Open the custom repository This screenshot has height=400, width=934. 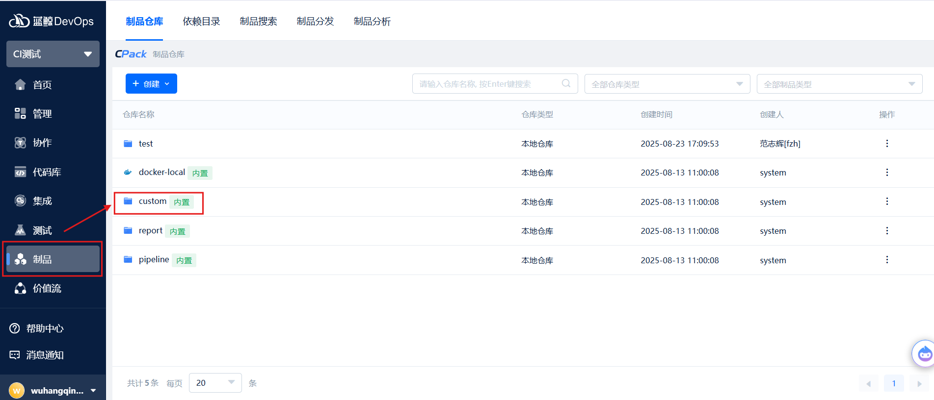[153, 201]
